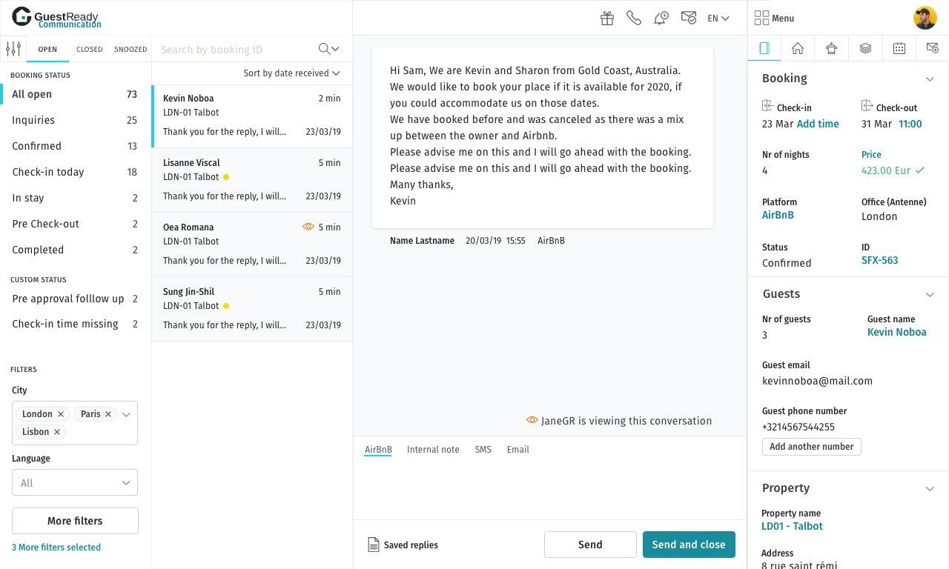Switch to the CLOSED tab
This screenshot has width=949, height=569.
pos(90,49)
